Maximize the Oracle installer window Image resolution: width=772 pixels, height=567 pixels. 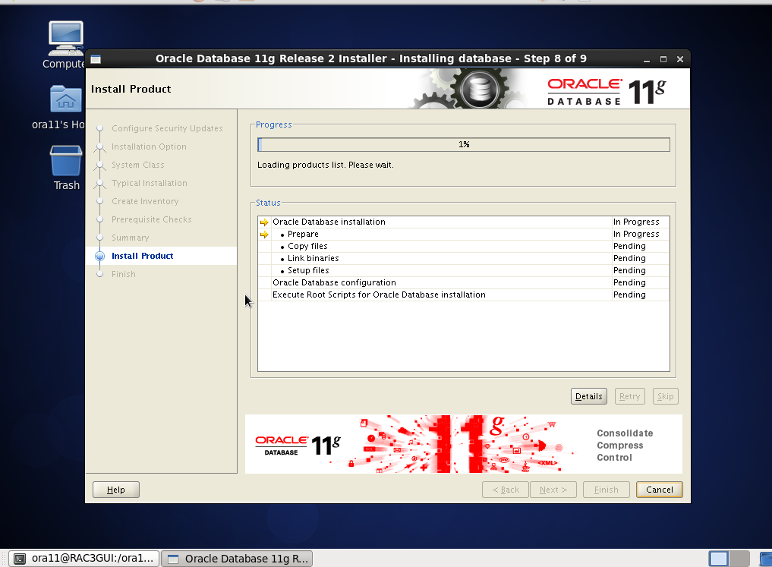(x=663, y=59)
